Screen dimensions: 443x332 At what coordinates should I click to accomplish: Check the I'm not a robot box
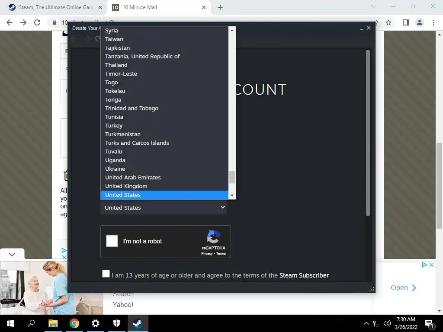(112, 241)
